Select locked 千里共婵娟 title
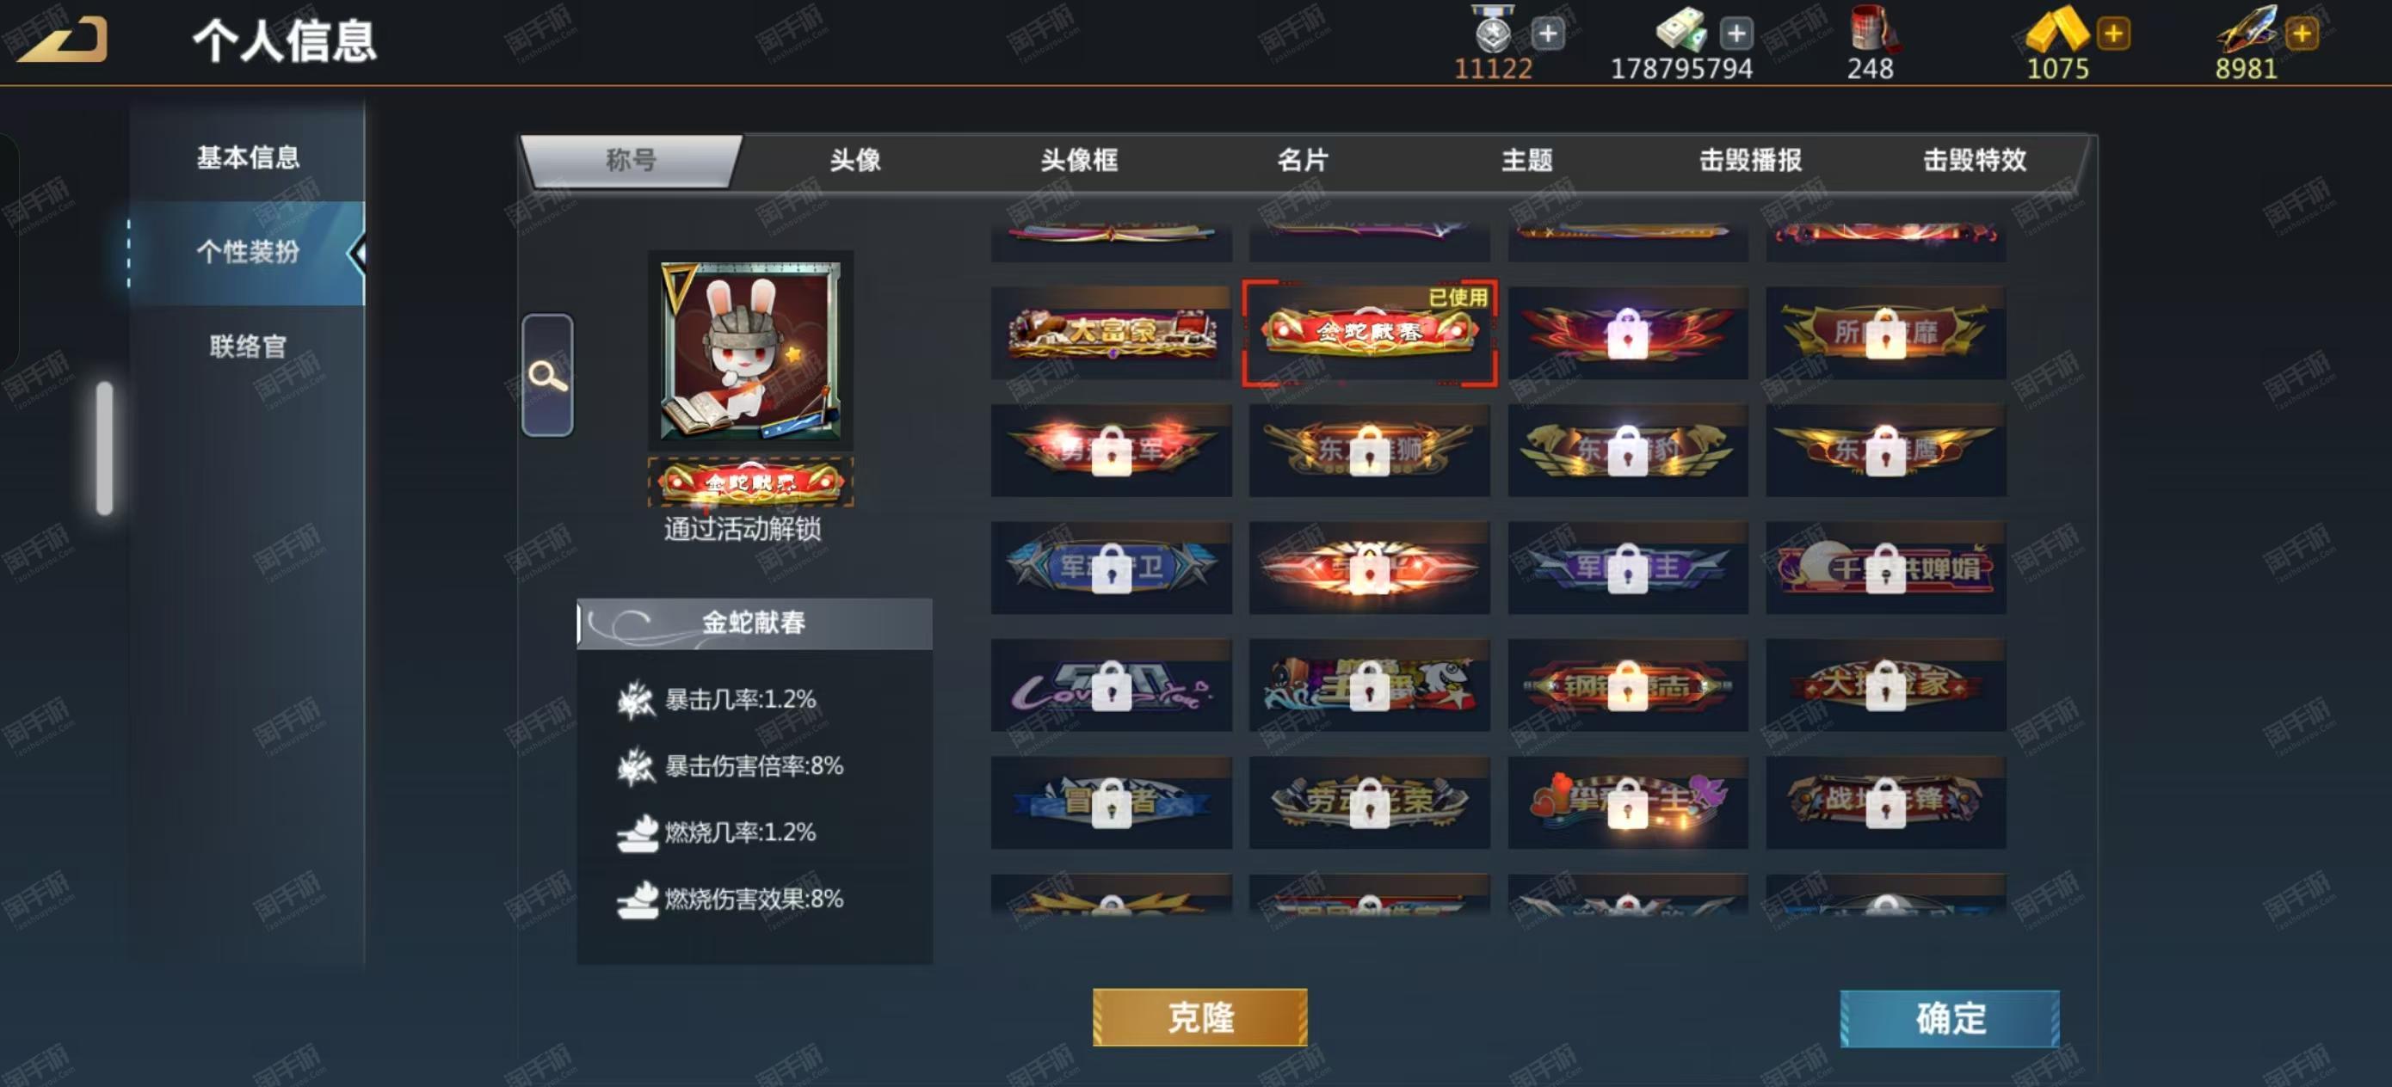 tap(1885, 568)
